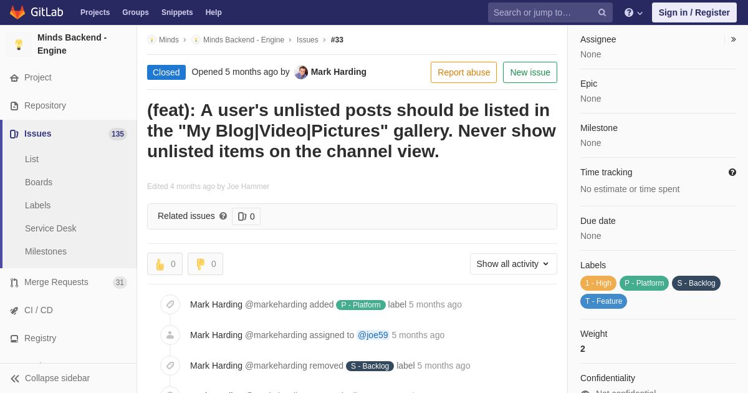Viewport: 748px width, 393px height.
Task: Expand the Show all activity dropdown
Action: coord(514,264)
